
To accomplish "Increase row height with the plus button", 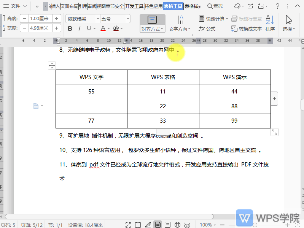I will click(x=57, y=19).
